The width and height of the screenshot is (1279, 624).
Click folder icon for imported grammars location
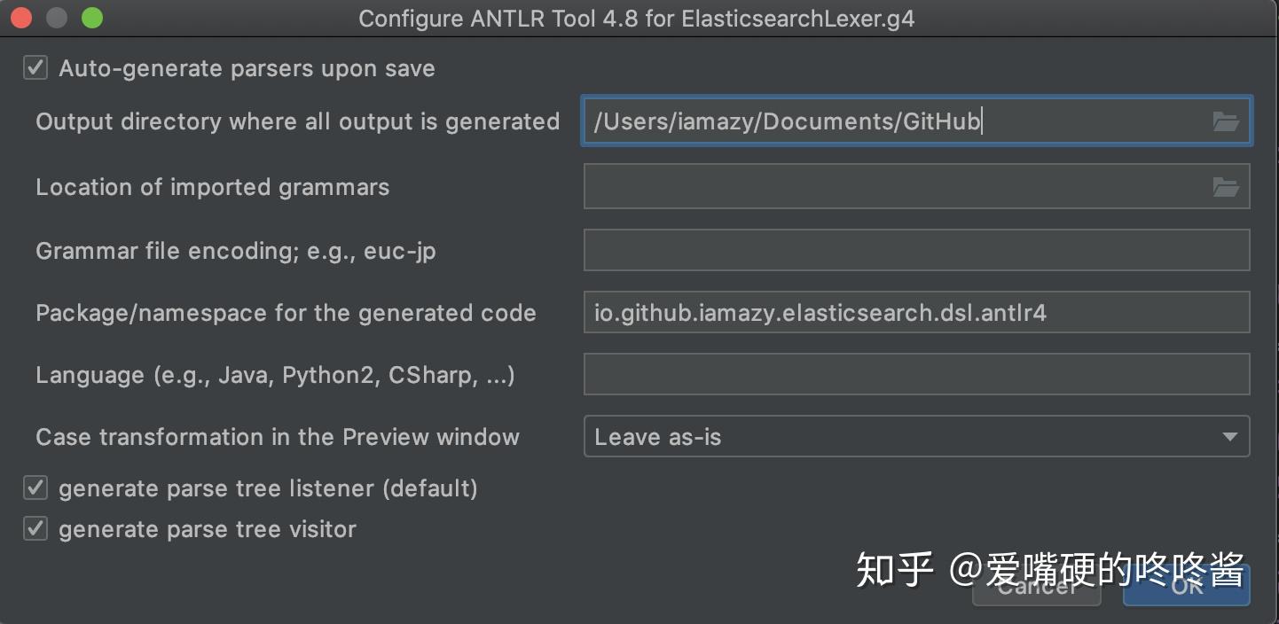click(1226, 187)
